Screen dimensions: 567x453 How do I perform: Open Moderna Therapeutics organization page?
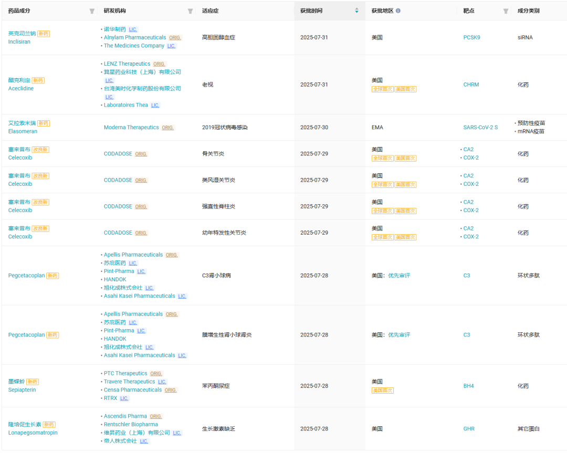coord(131,127)
